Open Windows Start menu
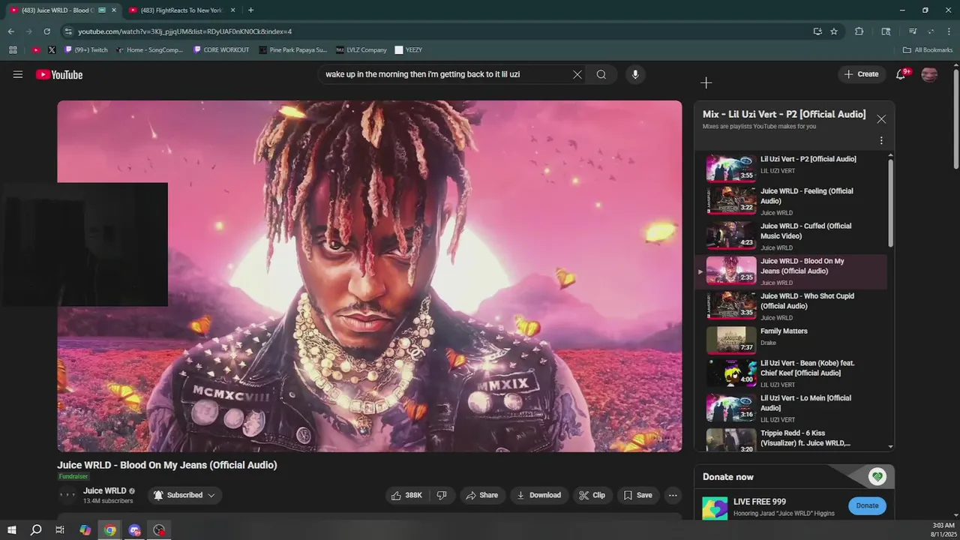The image size is (960, 540). click(12, 530)
